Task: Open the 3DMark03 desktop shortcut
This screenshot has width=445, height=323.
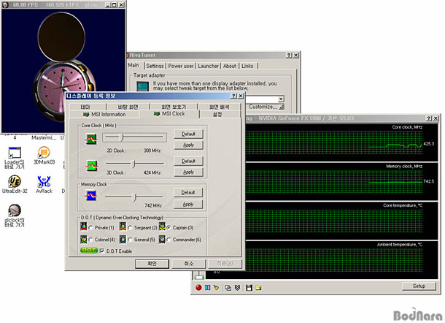Action: [x=44, y=155]
